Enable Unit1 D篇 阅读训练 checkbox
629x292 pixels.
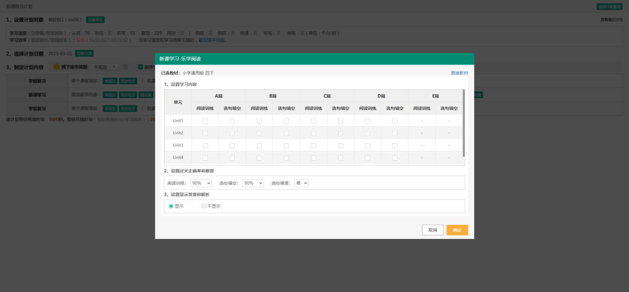(x=368, y=121)
